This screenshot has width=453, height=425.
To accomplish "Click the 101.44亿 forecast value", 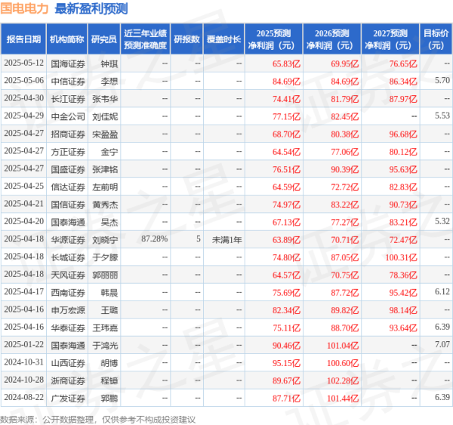I will [343, 399].
